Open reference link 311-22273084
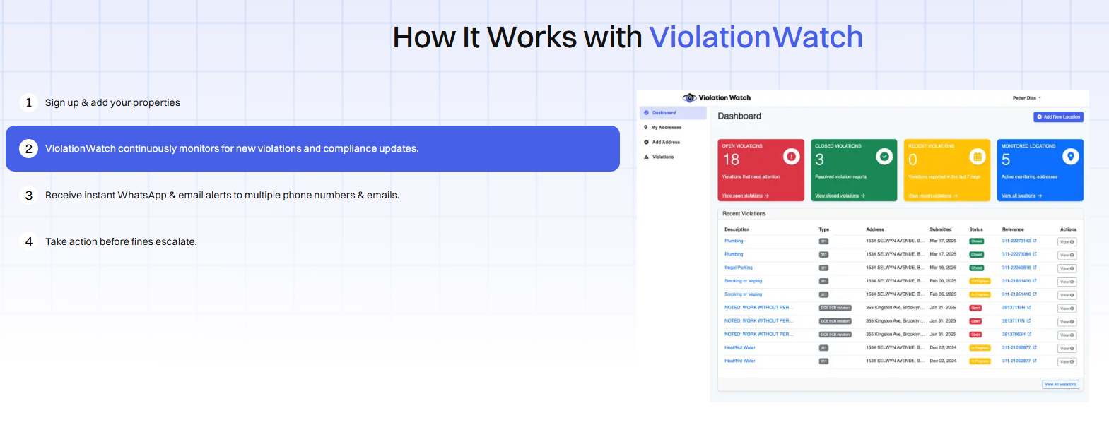 1016,254
